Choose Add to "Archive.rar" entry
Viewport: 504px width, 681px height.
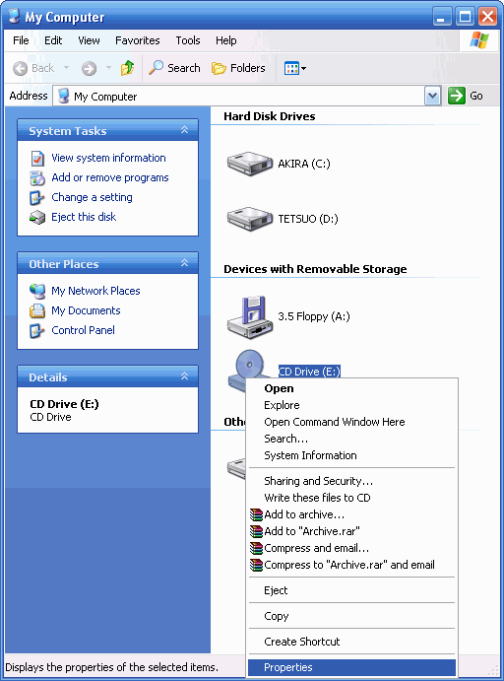click(x=351, y=531)
